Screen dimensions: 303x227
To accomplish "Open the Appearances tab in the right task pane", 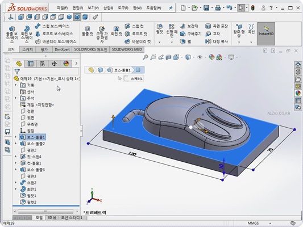I will pyautogui.click(x=298, y=93).
